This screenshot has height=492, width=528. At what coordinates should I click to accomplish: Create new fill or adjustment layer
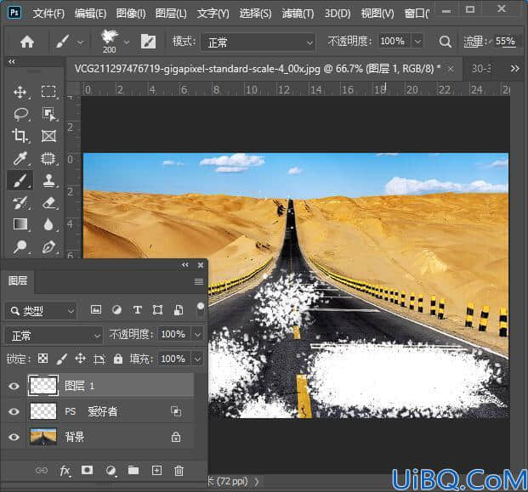pyautogui.click(x=111, y=471)
